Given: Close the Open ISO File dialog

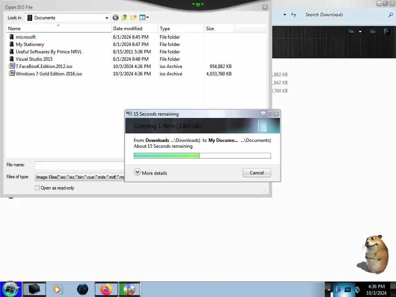Looking at the screenshot, I should tap(265, 7).
